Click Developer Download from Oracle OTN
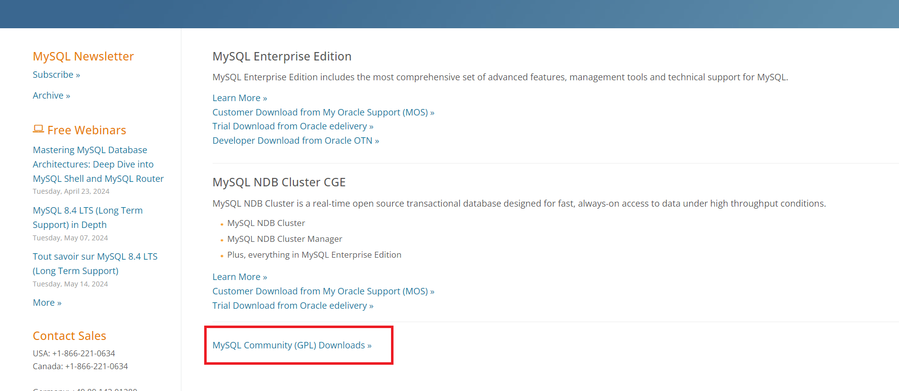The height and width of the screenshot is (391, 899). pyautogui.click(x=296, y=141)
